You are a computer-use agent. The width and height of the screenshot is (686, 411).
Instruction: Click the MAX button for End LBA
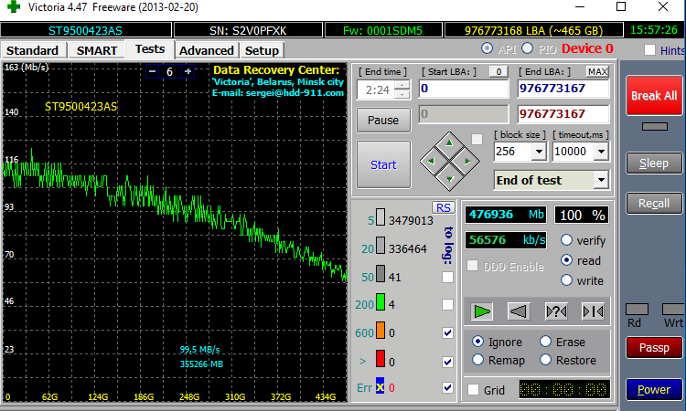pyautogui.click(x=597, y=71)
